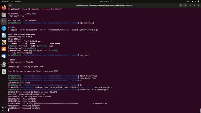Click 'Sending build context to Docker daemon' line

click(32, 92)
